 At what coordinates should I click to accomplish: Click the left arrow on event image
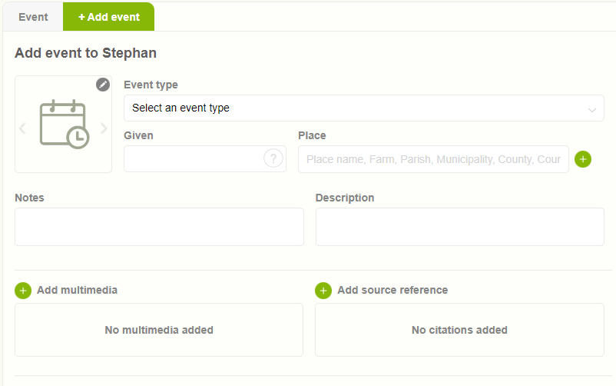[22, 128]
